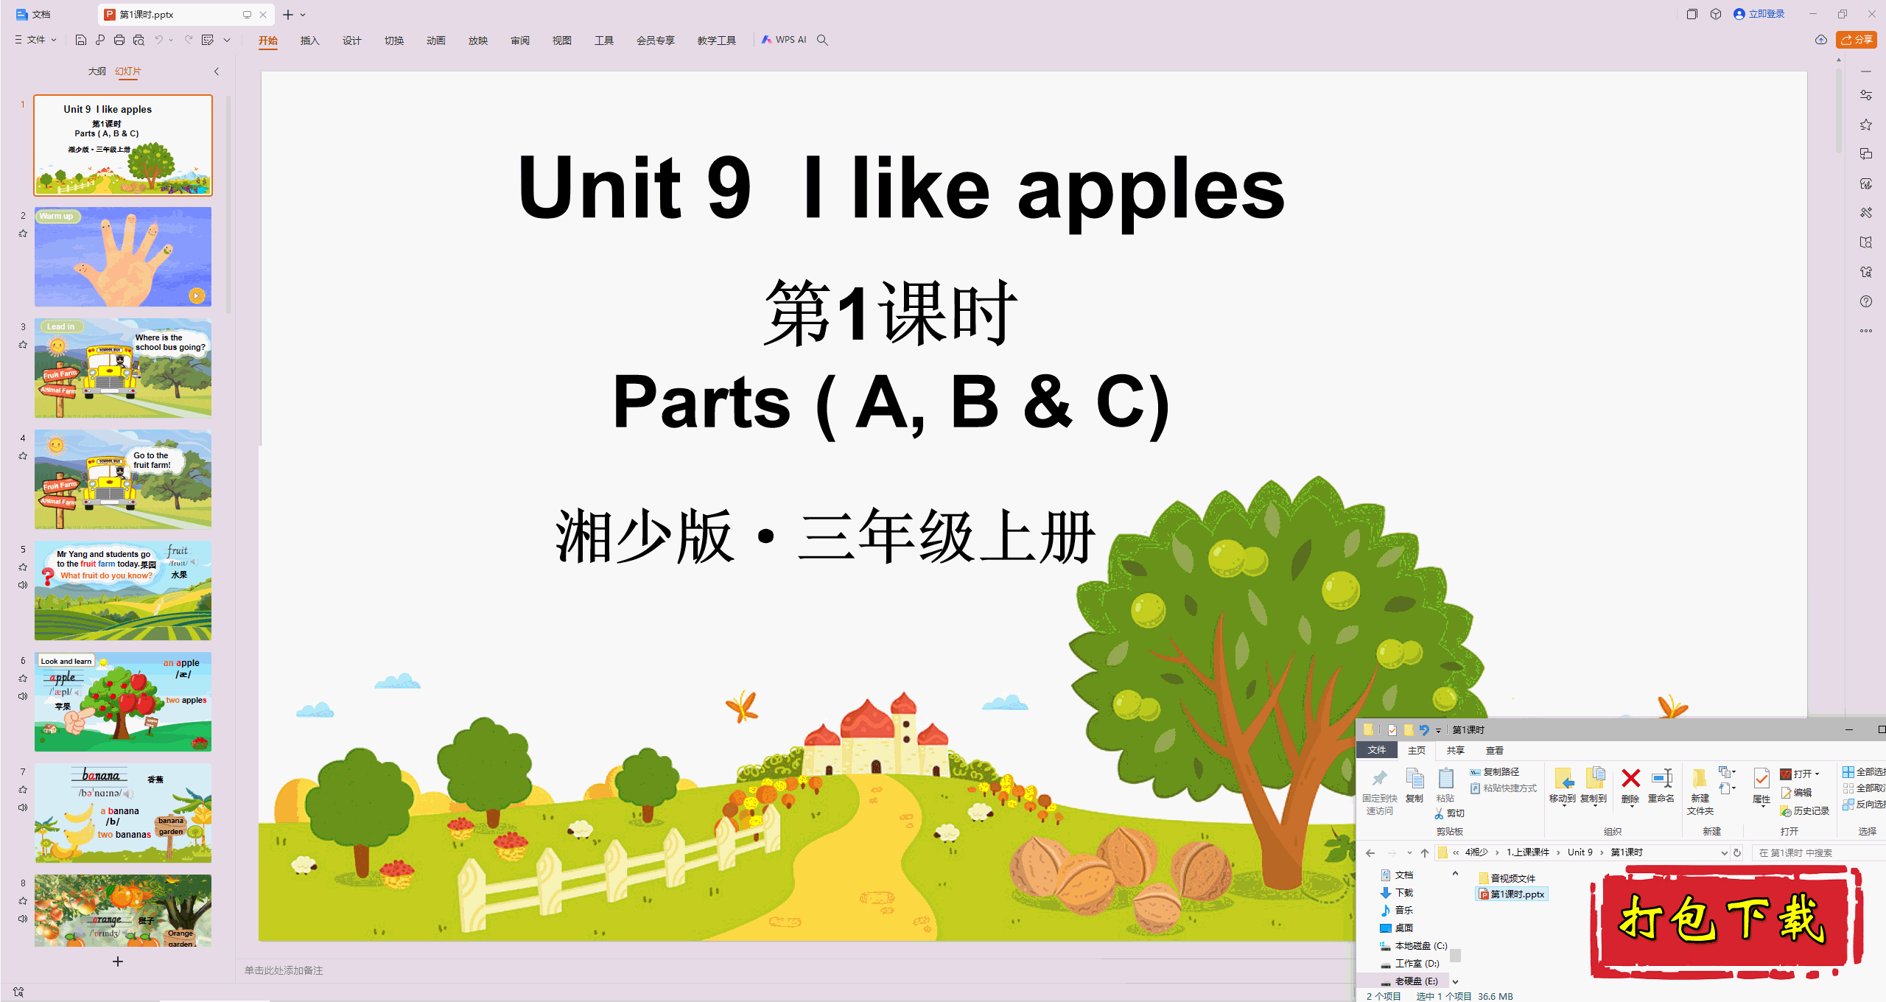Click the add slide plus under thumbnails
The width and height of the screenshot is (1886, 1002).
pyautogui.click(x=118, y=961)
